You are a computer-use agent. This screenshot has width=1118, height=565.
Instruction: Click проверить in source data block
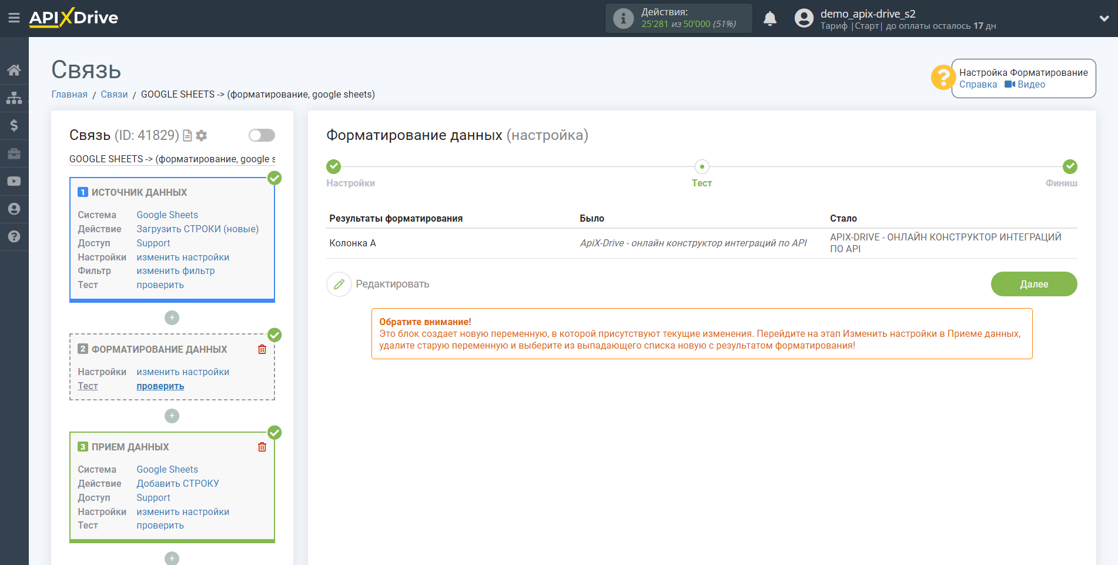[160, 285]
